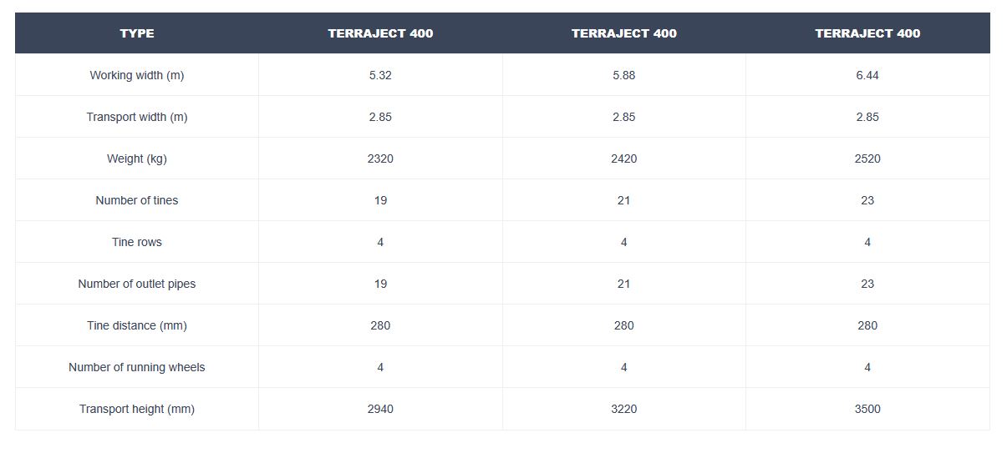The image size is (1007, 453).
Task: Click the TERRAJECT 400 header above 6.44
Action: click(867, 33)
